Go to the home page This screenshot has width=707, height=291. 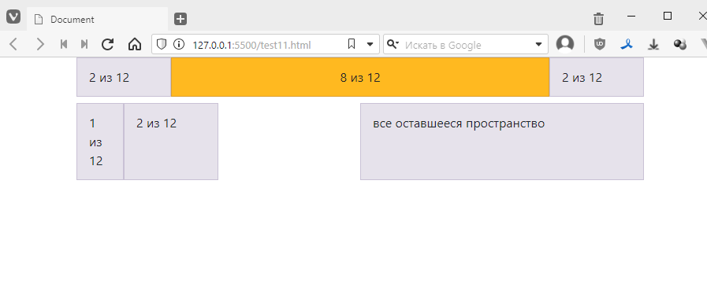tap(134, 44)
